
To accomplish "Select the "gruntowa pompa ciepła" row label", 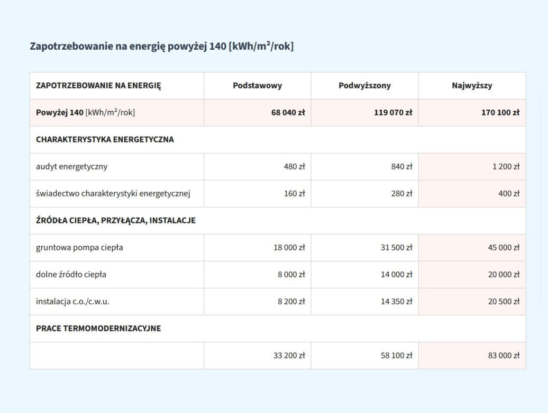I will (79, 248).
